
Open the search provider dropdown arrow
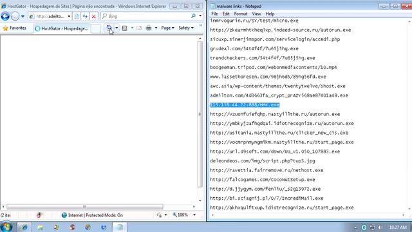[200, 16]
